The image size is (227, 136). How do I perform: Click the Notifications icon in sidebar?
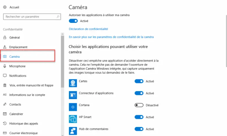tap(5, 76)
